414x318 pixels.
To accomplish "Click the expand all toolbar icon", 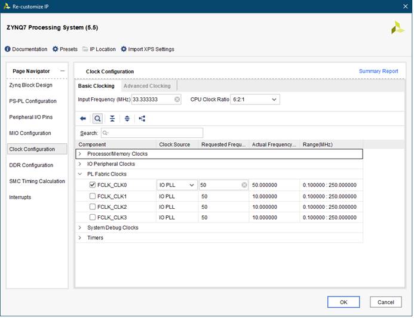I will [127, 119].
